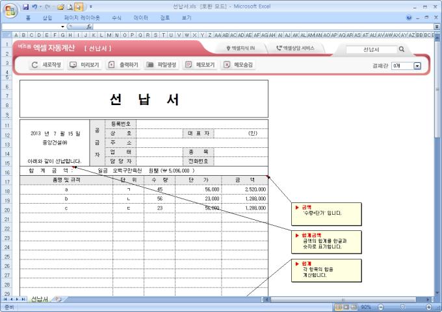Open the 엑셀지식 IN tab
Screen dimensions: 442x312
240,49
